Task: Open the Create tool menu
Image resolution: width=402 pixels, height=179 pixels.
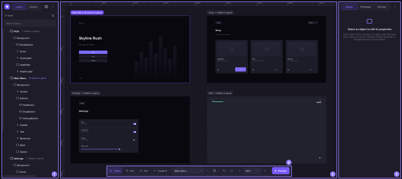Action: coord(160,171)
